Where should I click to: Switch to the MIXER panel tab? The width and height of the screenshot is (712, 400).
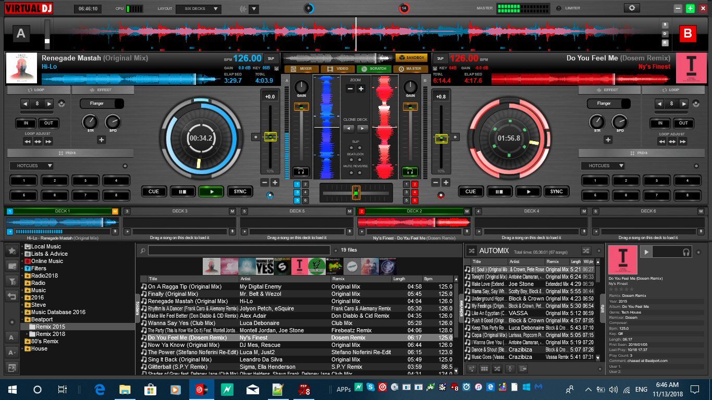point(301,69)
